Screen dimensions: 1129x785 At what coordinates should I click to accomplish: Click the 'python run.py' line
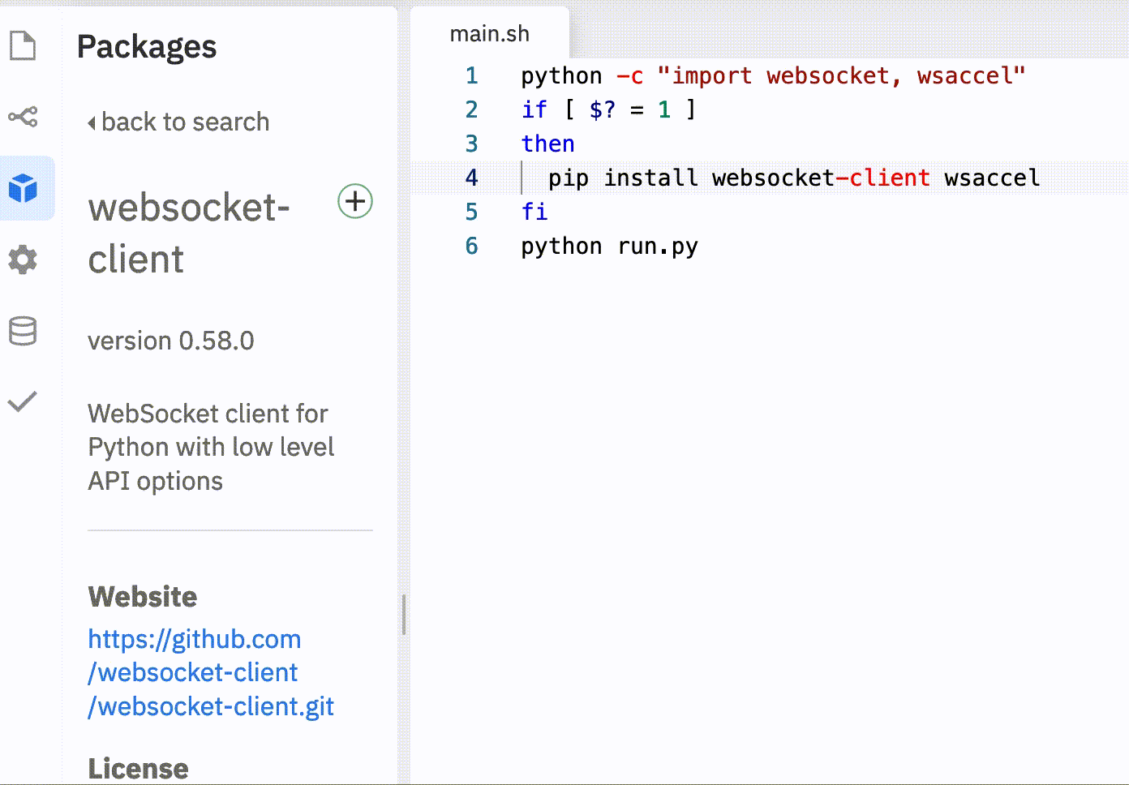coord(609,246)
